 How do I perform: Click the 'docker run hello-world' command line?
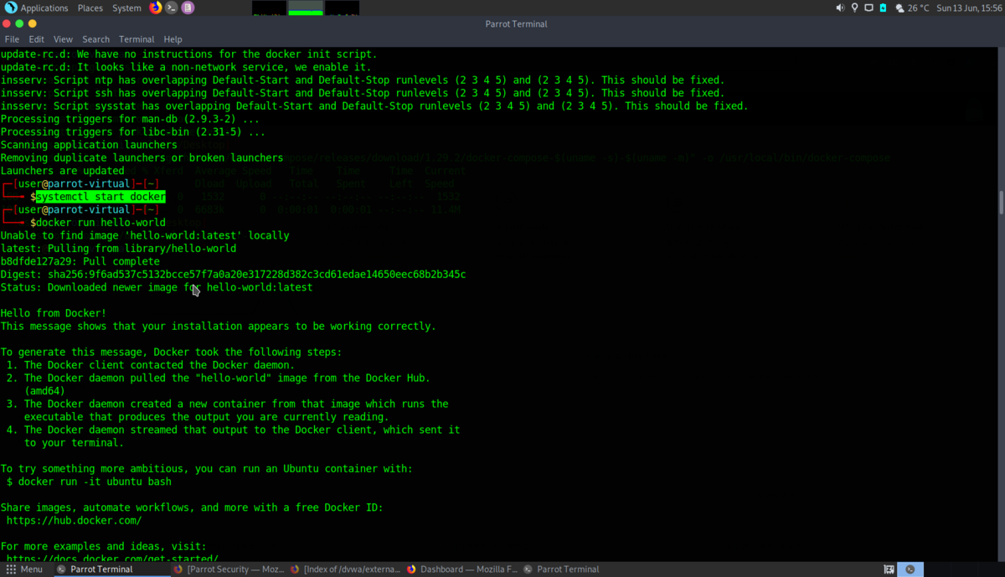pos(100,223)
